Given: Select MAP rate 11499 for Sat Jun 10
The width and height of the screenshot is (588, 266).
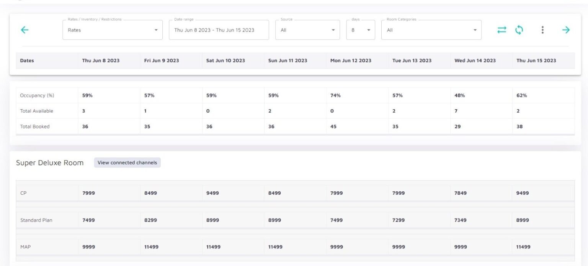Looking at the screenshot, I should pos(213,247).
